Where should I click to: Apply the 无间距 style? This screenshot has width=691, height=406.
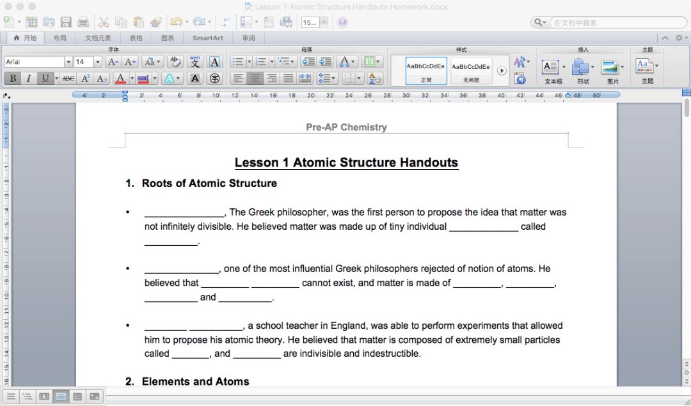click(471, 70)
